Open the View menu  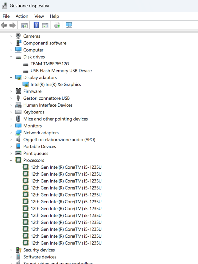click(x=39, y=16)
